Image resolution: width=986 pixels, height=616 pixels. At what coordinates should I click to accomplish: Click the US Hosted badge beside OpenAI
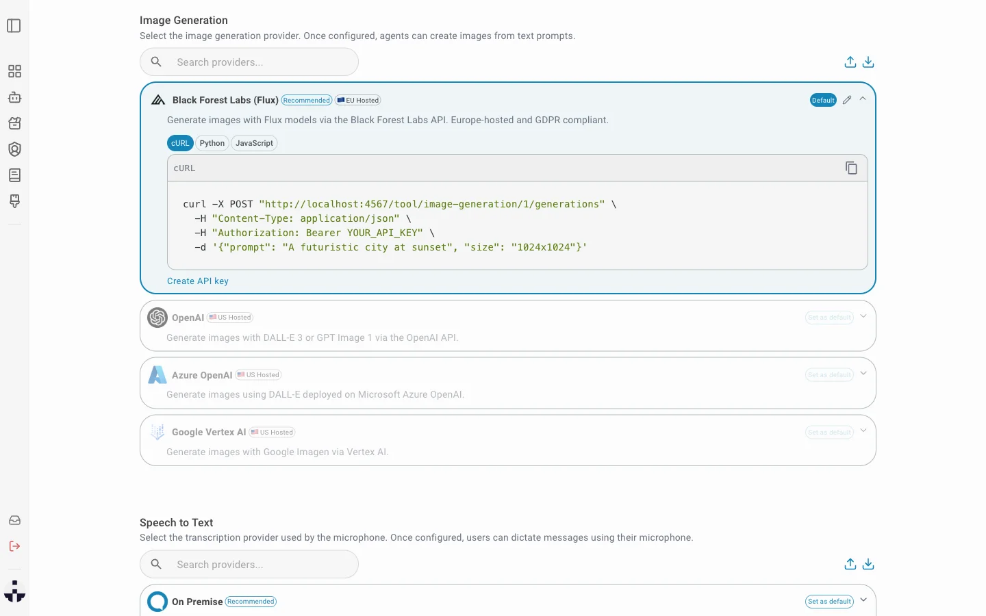[x=230, y=318]
